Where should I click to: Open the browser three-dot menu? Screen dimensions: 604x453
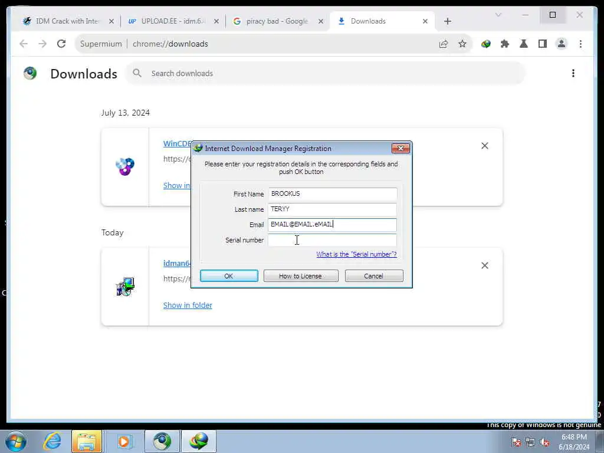tap(580, 44)
